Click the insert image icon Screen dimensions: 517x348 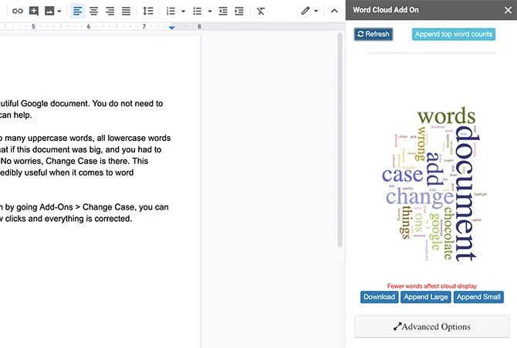[49, 12]
